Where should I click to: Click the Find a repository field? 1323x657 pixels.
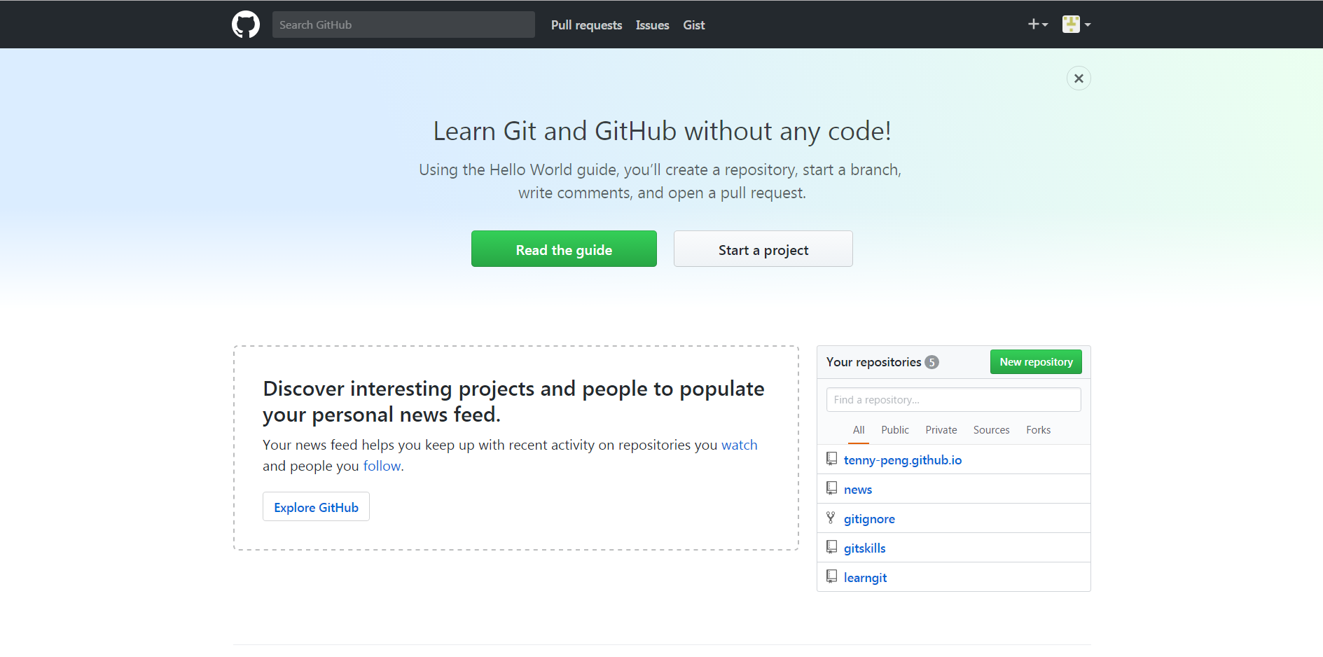tap(953, 399)
